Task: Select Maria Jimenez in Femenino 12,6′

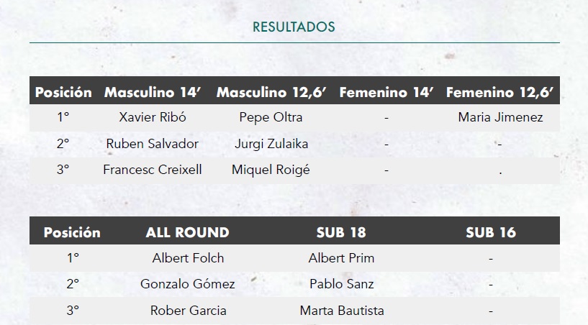Action: click(500, 117)
